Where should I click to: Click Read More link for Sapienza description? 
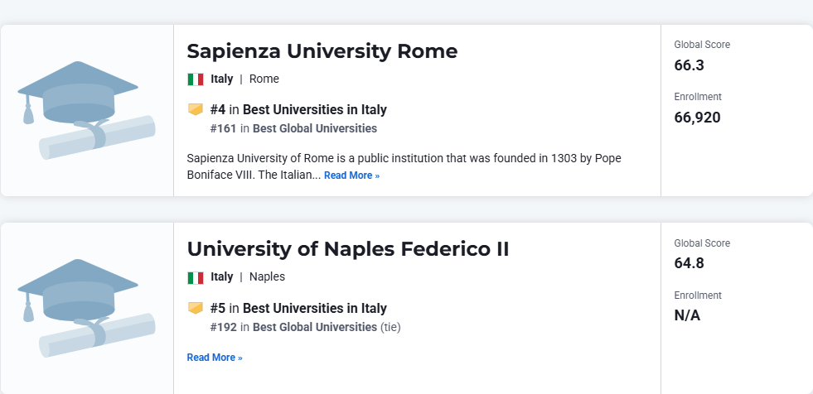pyautogui.click(x=351, y=175)
